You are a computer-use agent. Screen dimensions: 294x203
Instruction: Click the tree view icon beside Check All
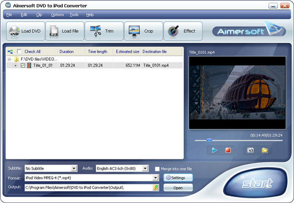pyautogui.click(x=10, y=51)
